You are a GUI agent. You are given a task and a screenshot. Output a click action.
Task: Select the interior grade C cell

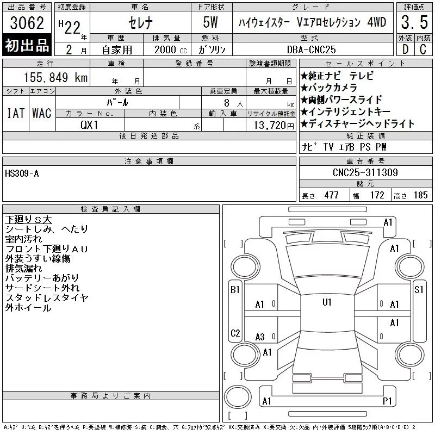point(423,49)
